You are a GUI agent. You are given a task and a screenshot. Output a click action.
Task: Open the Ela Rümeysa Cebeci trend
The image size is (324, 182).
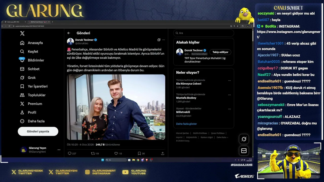[189, 84]
